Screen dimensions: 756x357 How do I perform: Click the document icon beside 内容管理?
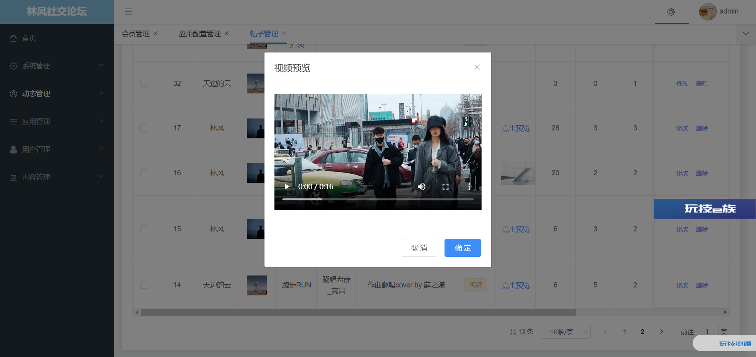(14, 177)
